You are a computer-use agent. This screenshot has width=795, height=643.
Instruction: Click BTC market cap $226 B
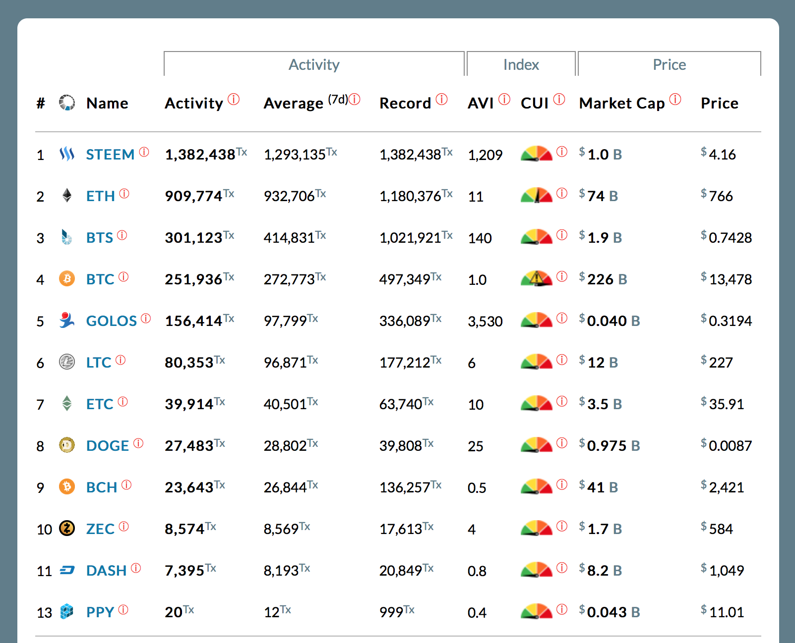coord(603,279)
